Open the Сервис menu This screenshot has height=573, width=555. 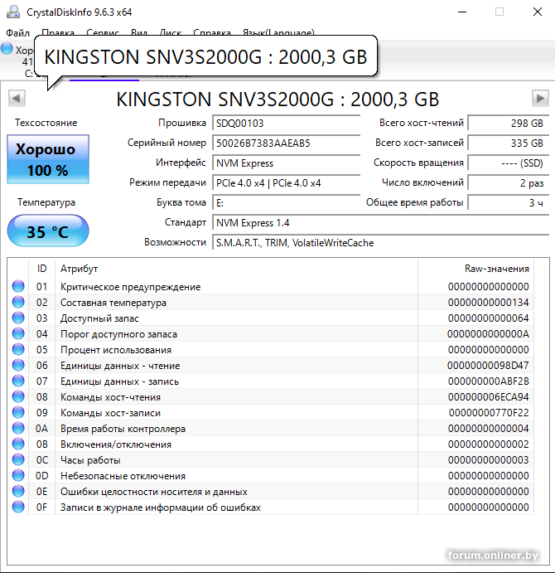(103, 33)
